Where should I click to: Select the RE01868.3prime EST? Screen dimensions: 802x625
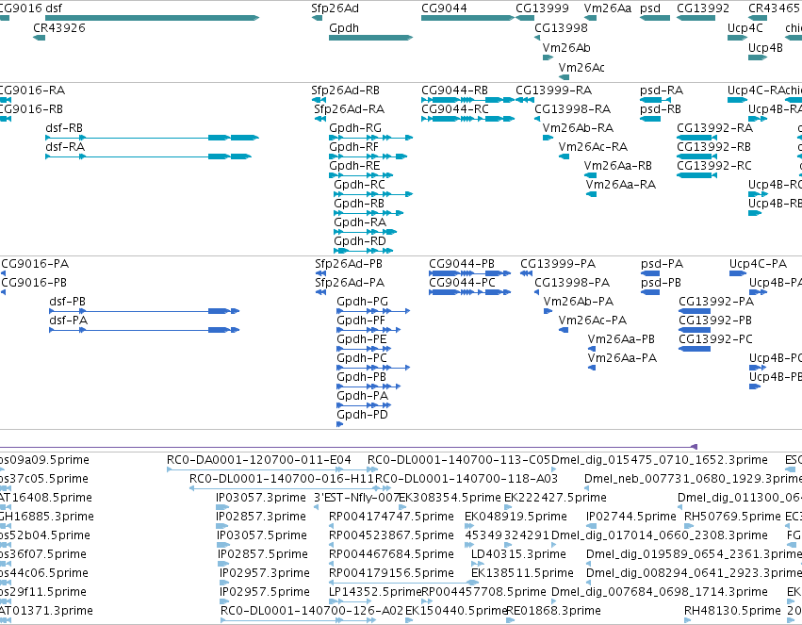tap(511, 620)
